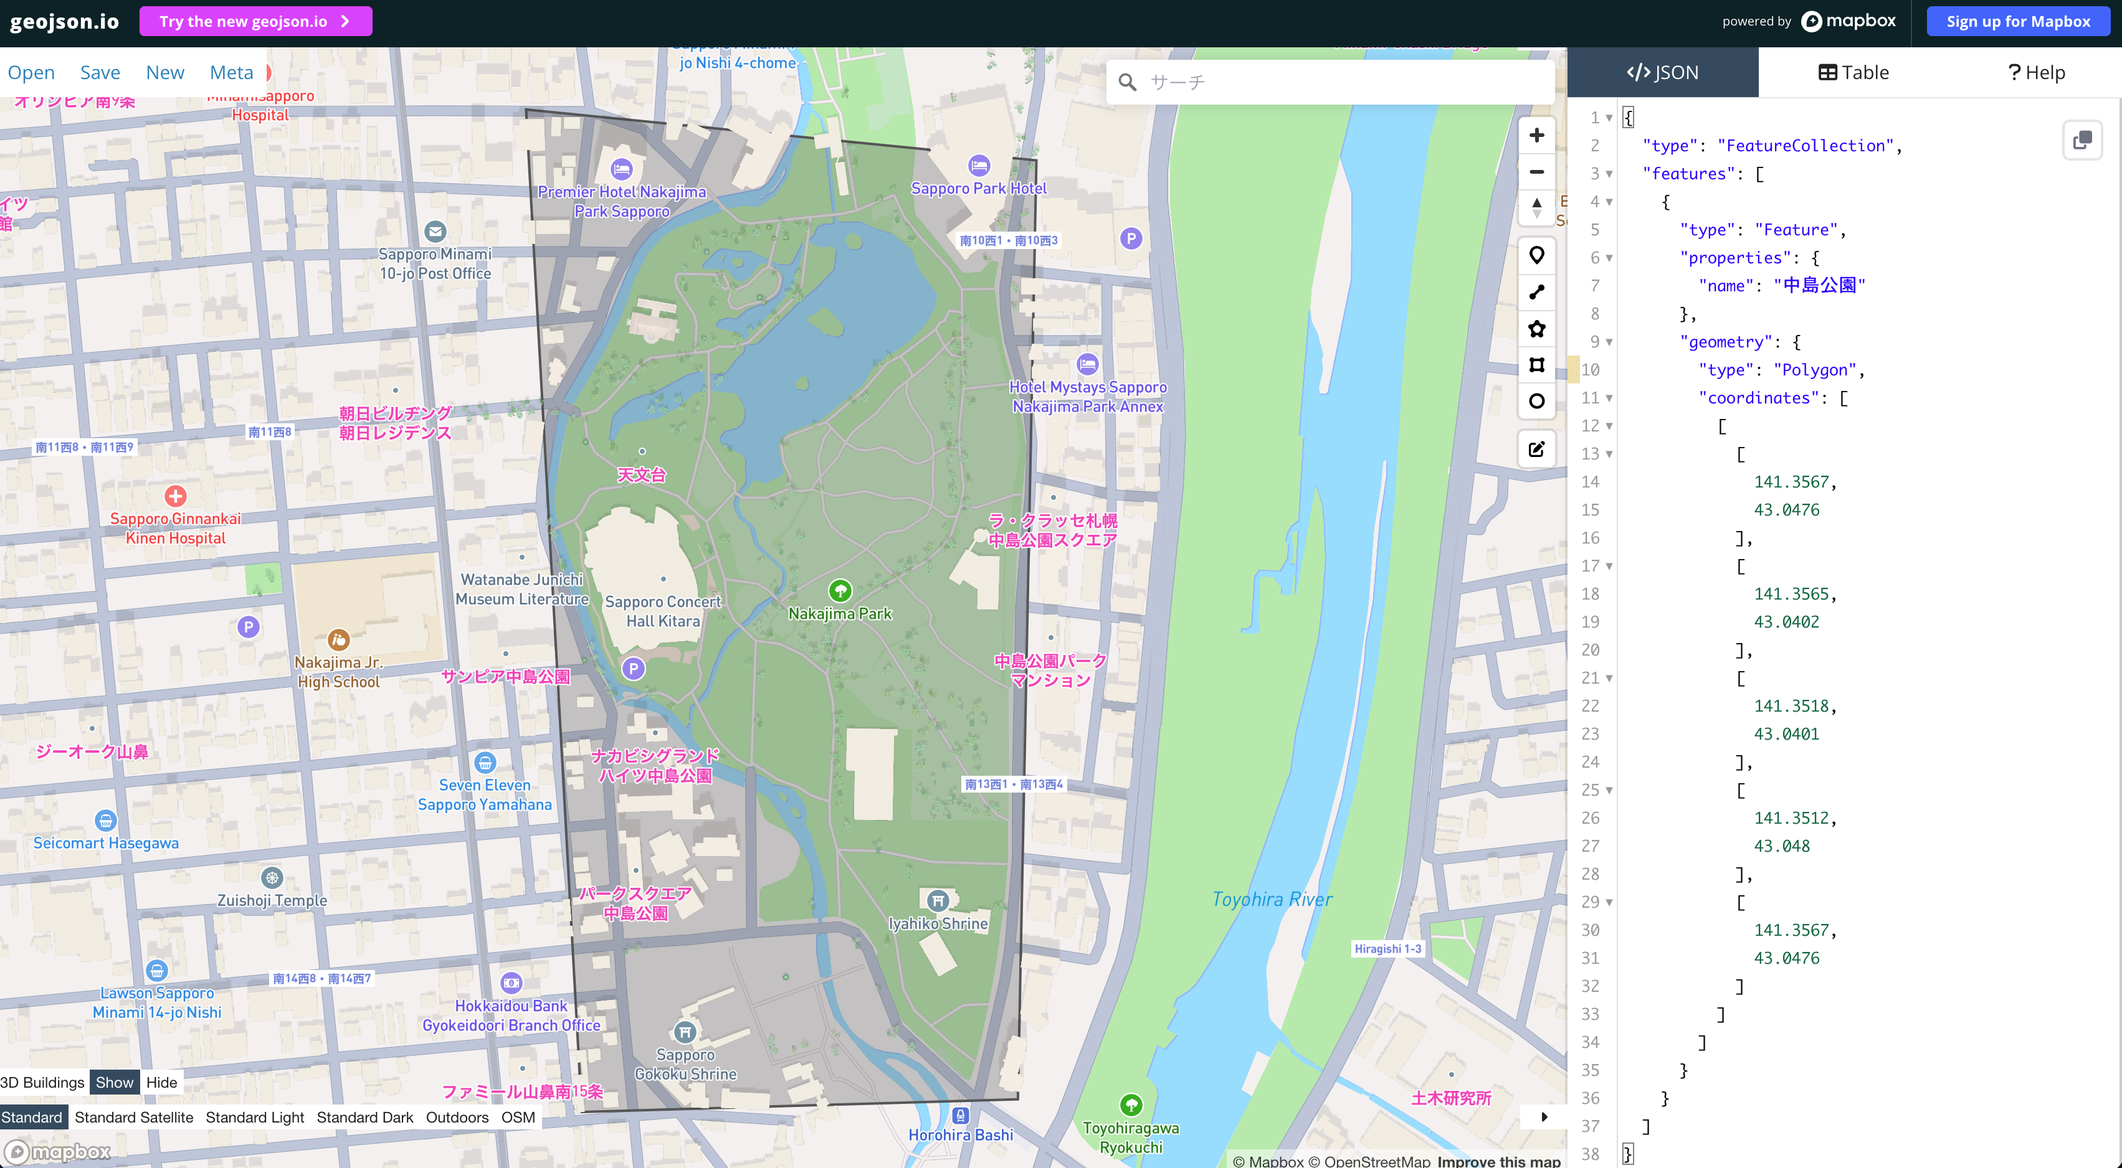Select the OSM basemap style
Image resolution: width=2122 pixels, height=1168 pixels.
(519, 1117)
